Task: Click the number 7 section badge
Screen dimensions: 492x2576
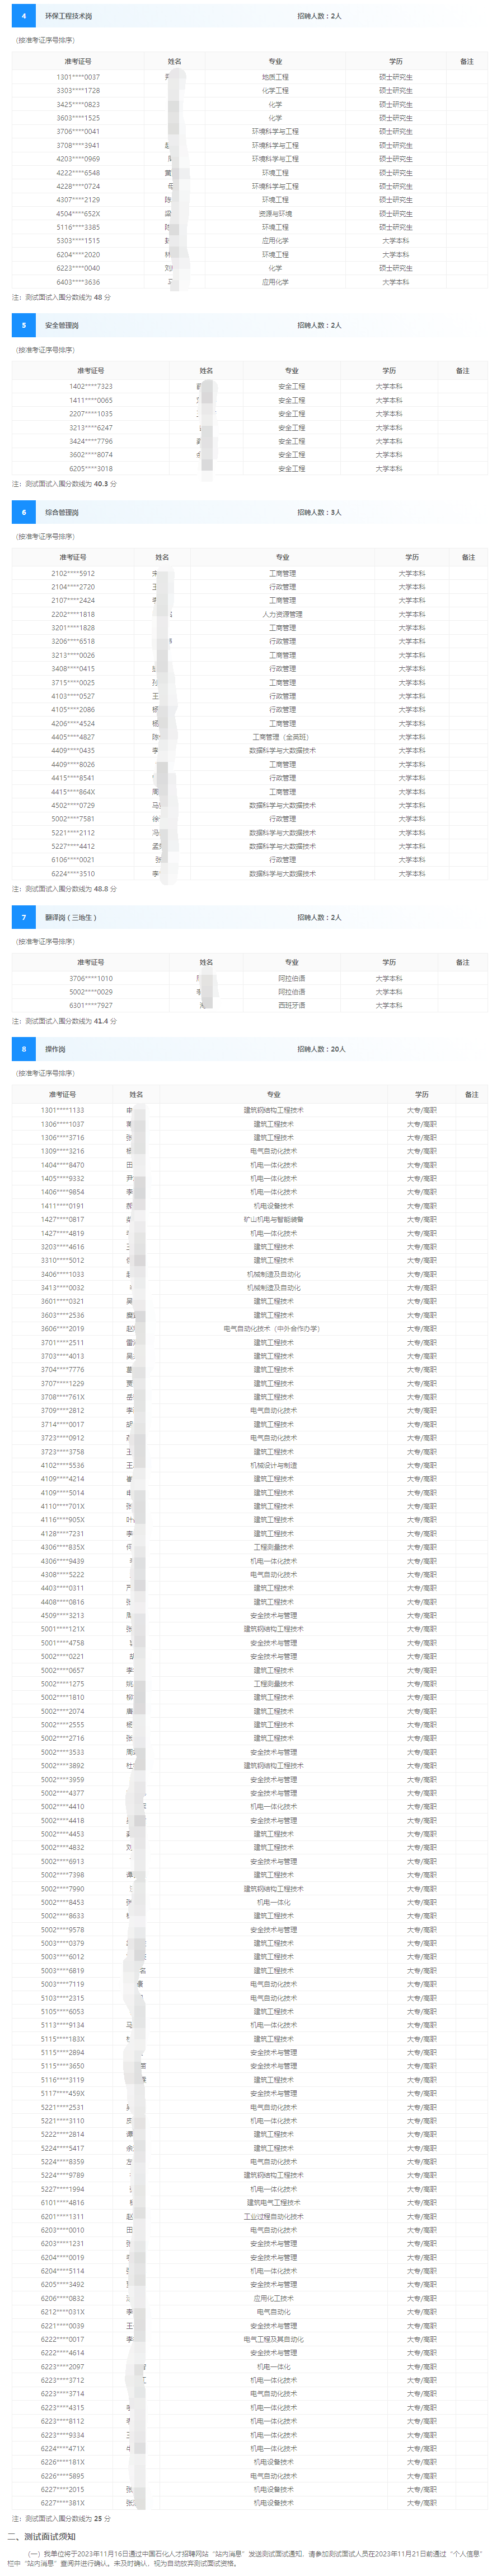Action: tap(24, 917)
